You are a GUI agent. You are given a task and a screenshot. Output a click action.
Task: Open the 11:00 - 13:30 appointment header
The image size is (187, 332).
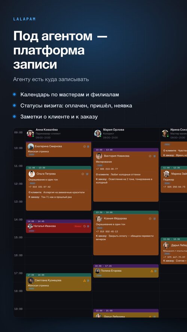pos(58,168)
